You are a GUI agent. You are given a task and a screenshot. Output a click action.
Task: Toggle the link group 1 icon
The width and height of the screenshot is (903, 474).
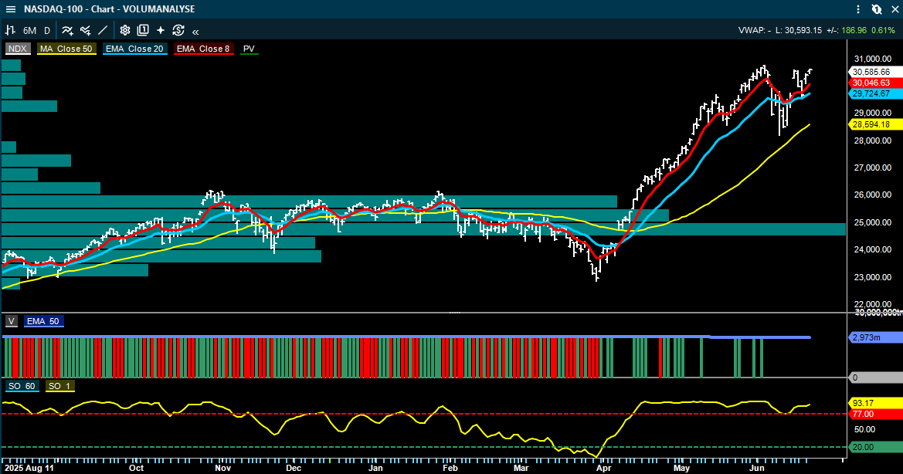click(x=877, y=9)
